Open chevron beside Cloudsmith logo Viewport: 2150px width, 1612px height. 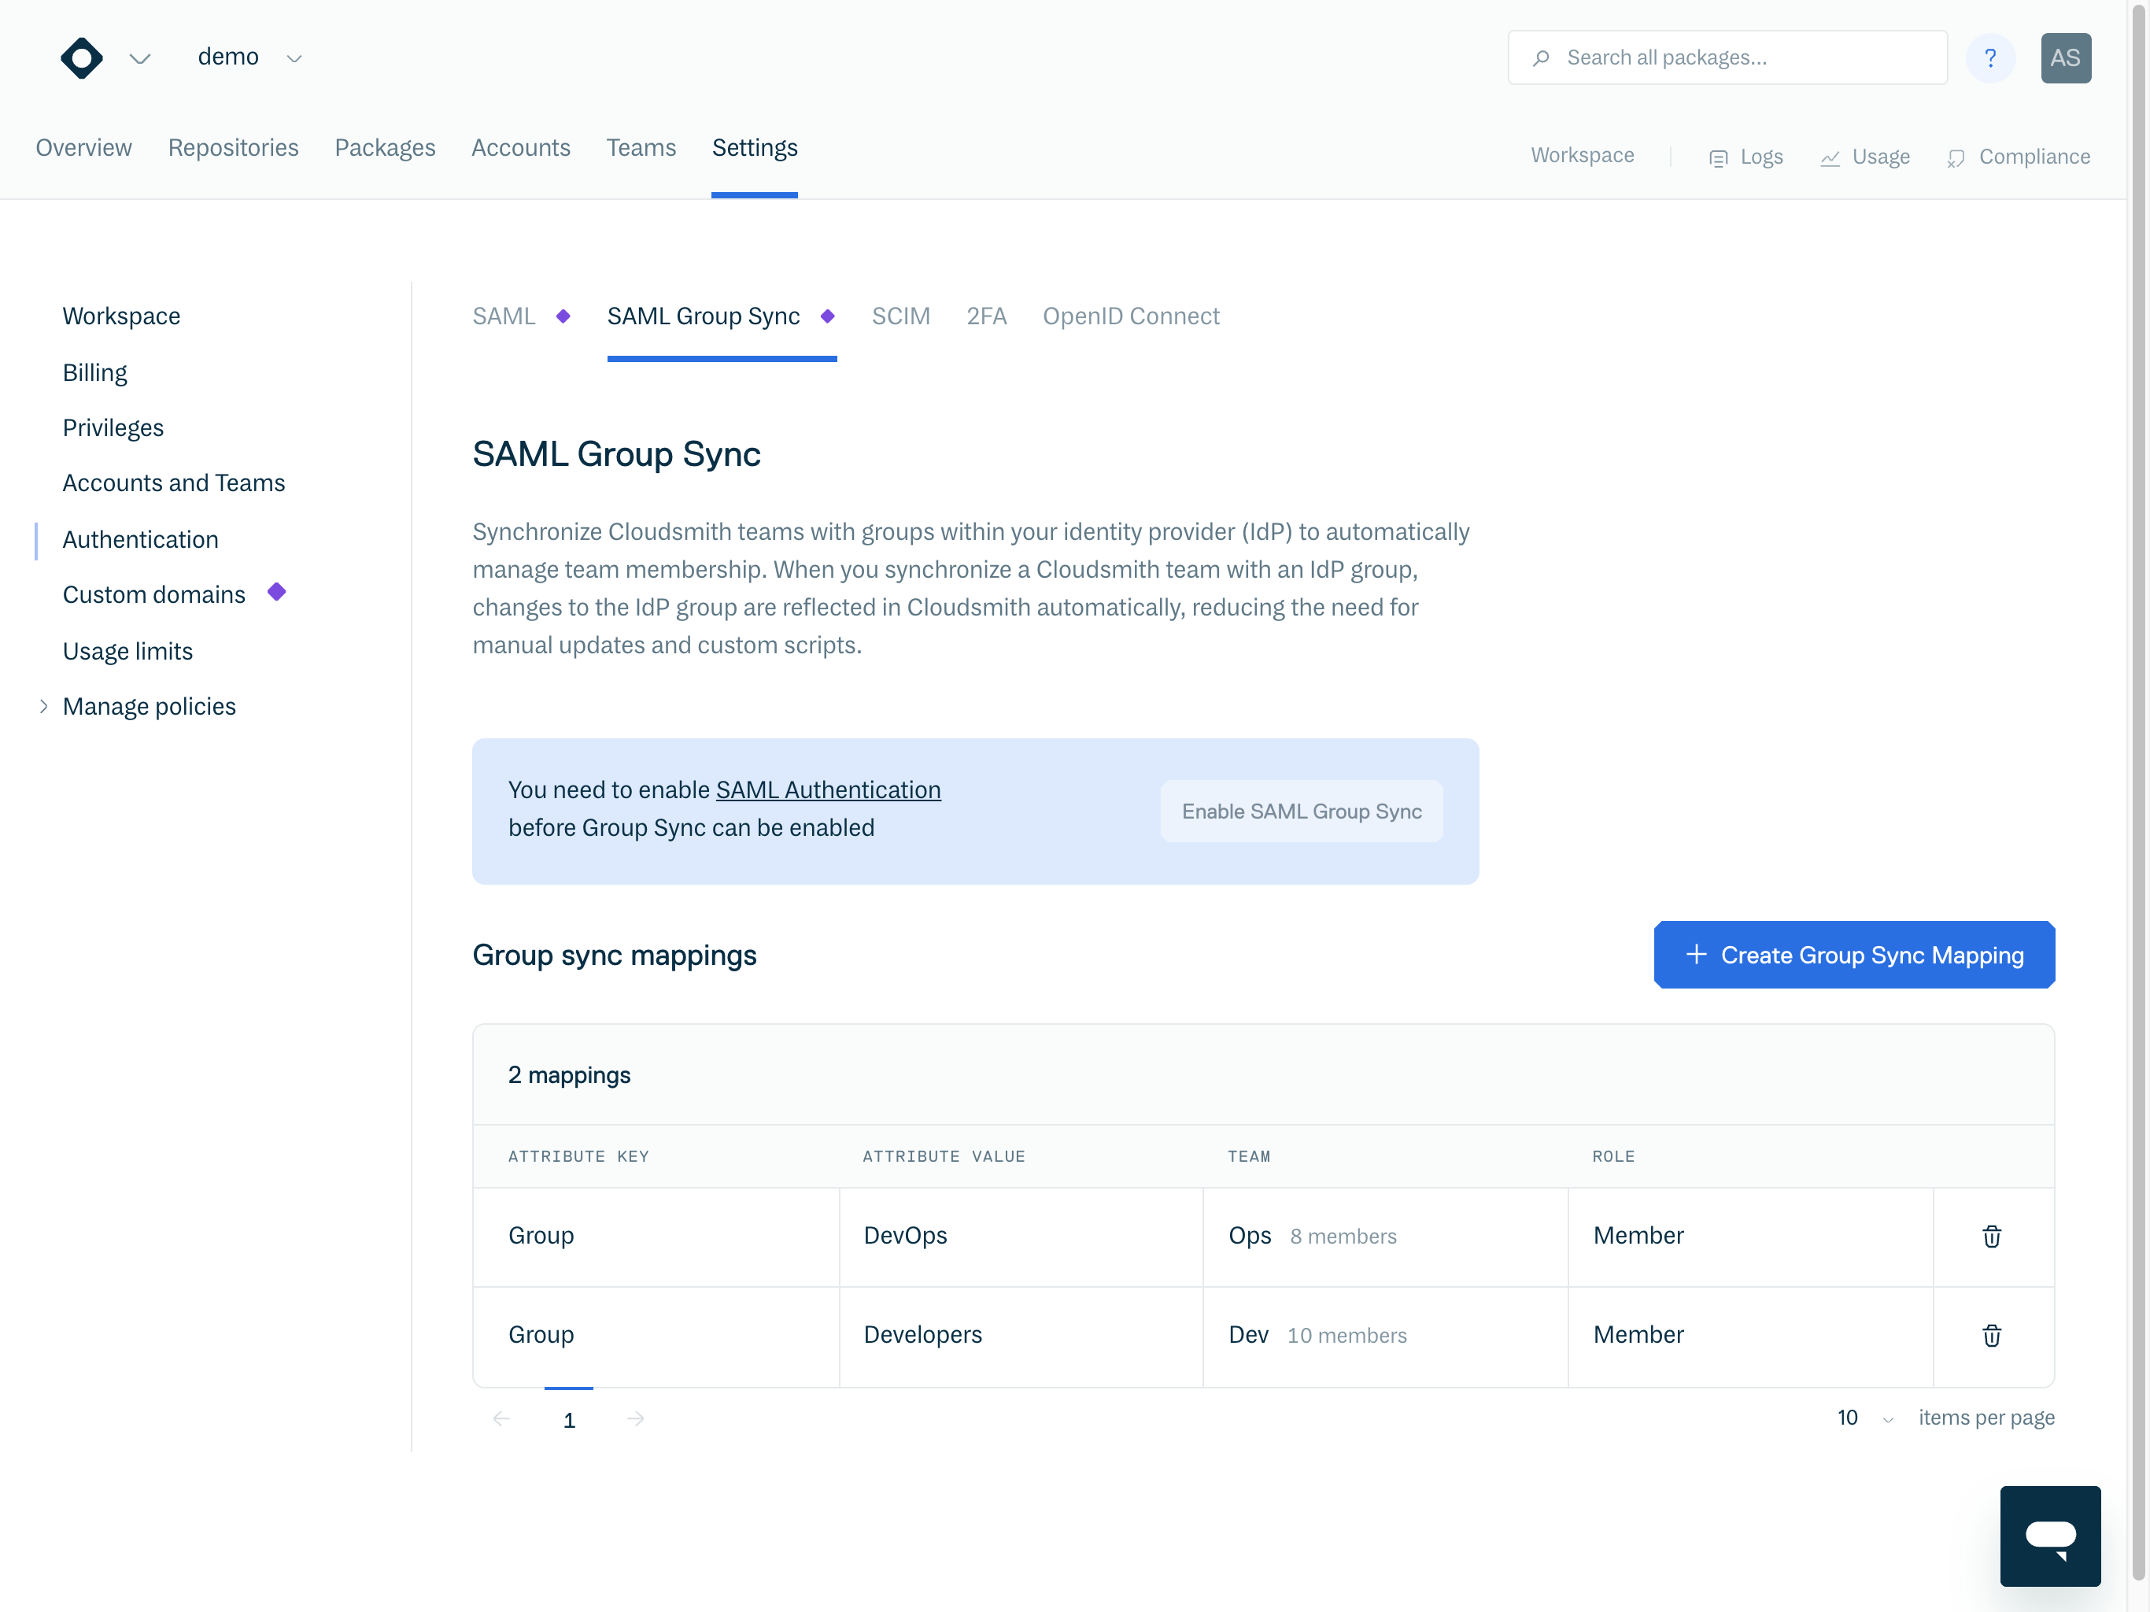pos(140,58)
